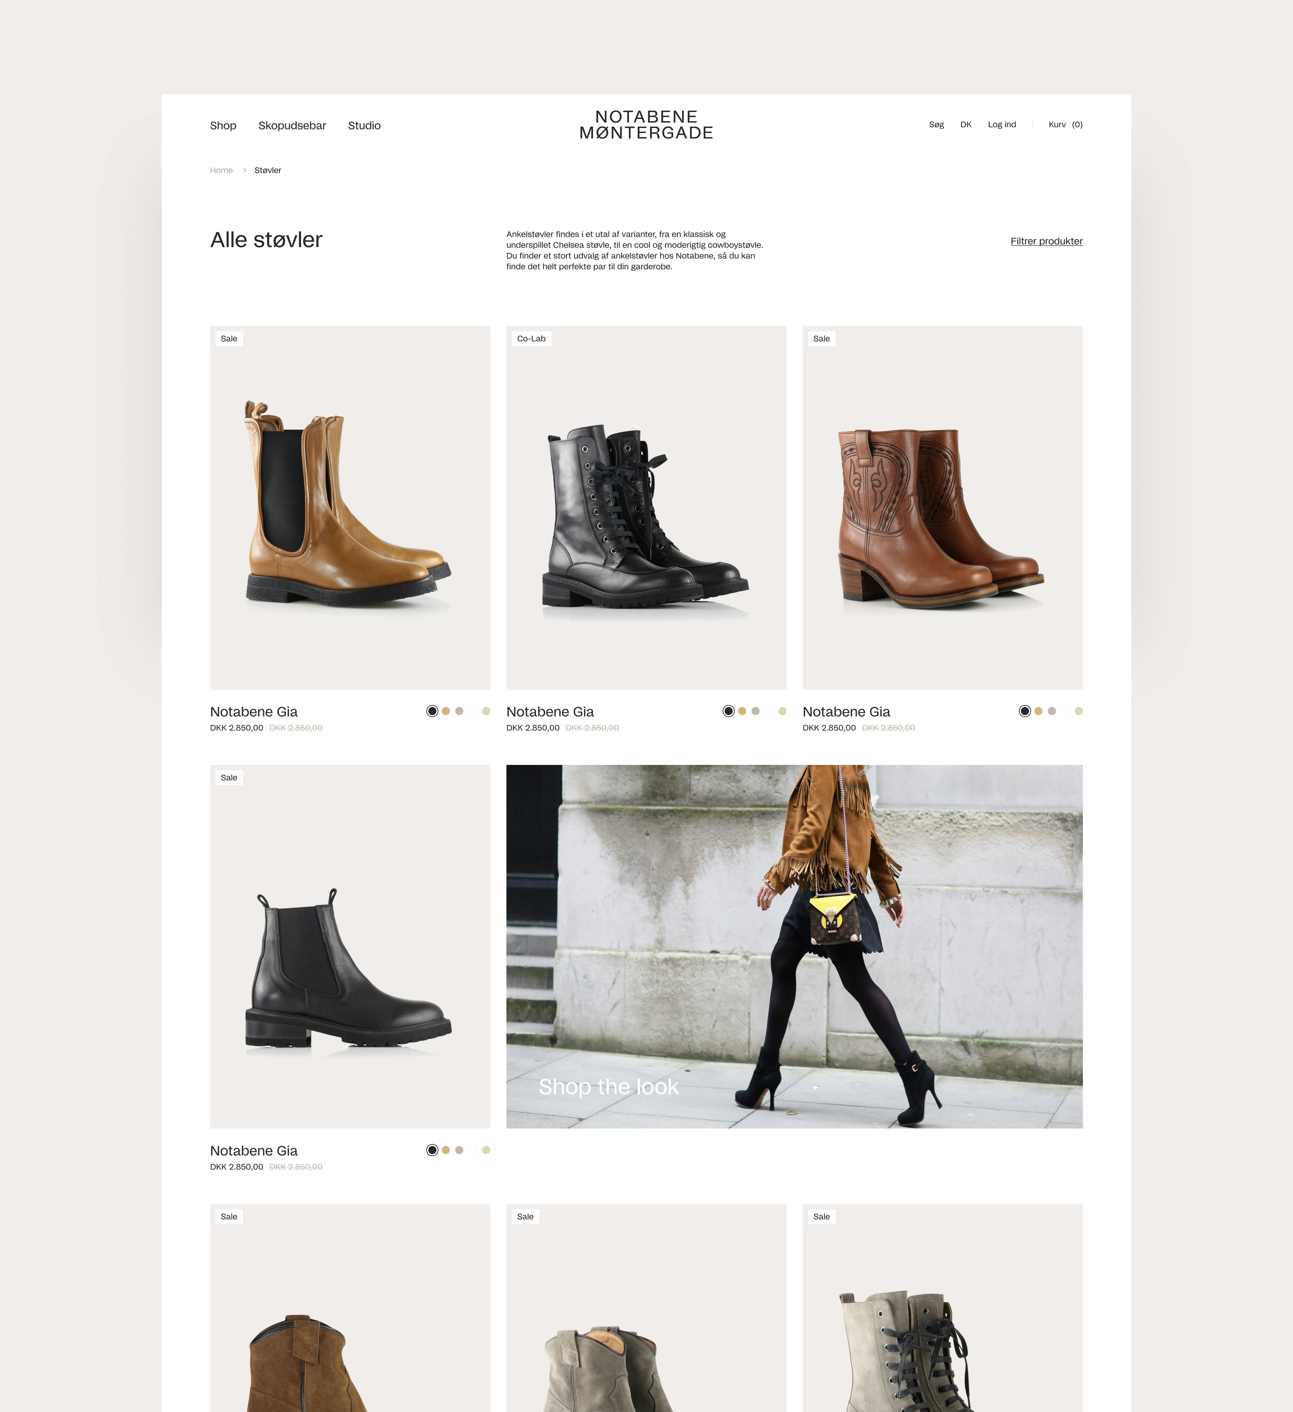Select tan swatch for brown cowboy boot
Screen dimensions: 1293x1412
coord(1038,711)
